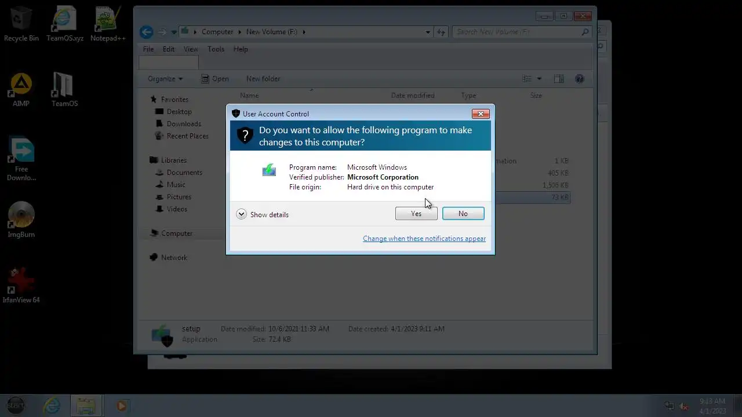Open the Help menu in Explorer
The width and height of the screenshot is (742, 417).
(241, 49)
